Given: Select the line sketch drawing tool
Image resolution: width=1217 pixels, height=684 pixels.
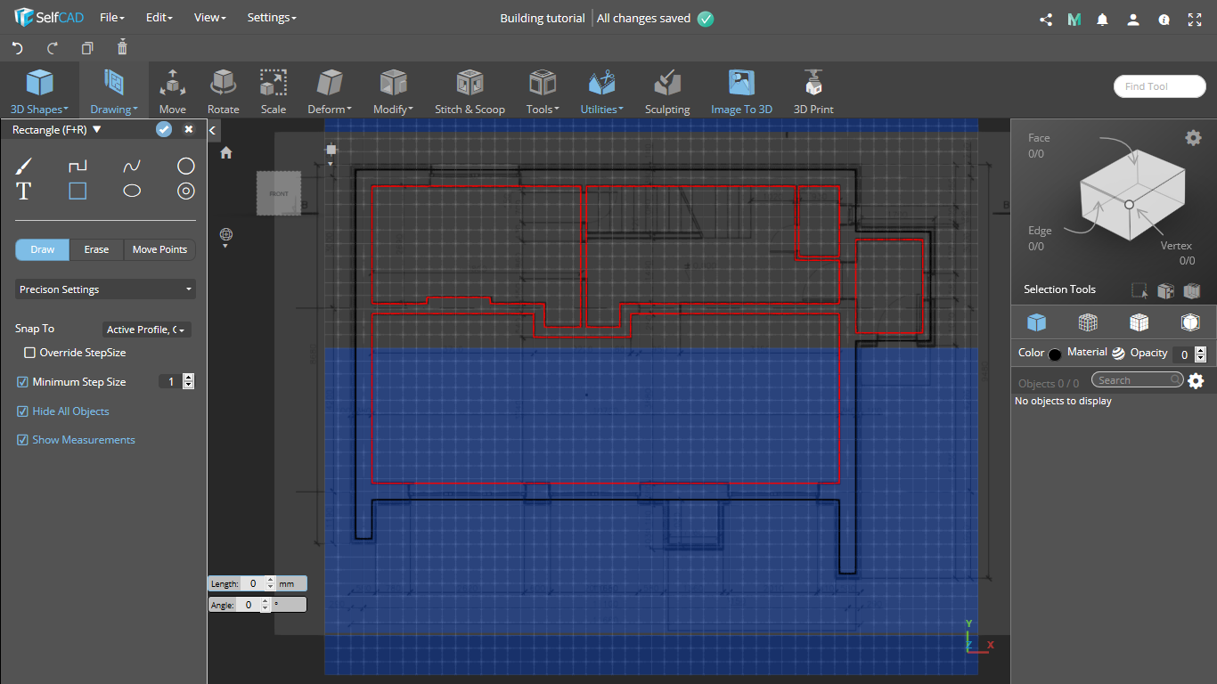Looking at the screenshot, I should 78,167.
